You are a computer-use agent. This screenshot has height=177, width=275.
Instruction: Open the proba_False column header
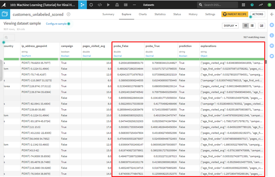(x=121, y=46)
